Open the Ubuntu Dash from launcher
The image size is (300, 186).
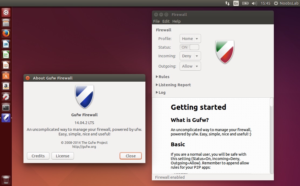(x=6, y=12)
